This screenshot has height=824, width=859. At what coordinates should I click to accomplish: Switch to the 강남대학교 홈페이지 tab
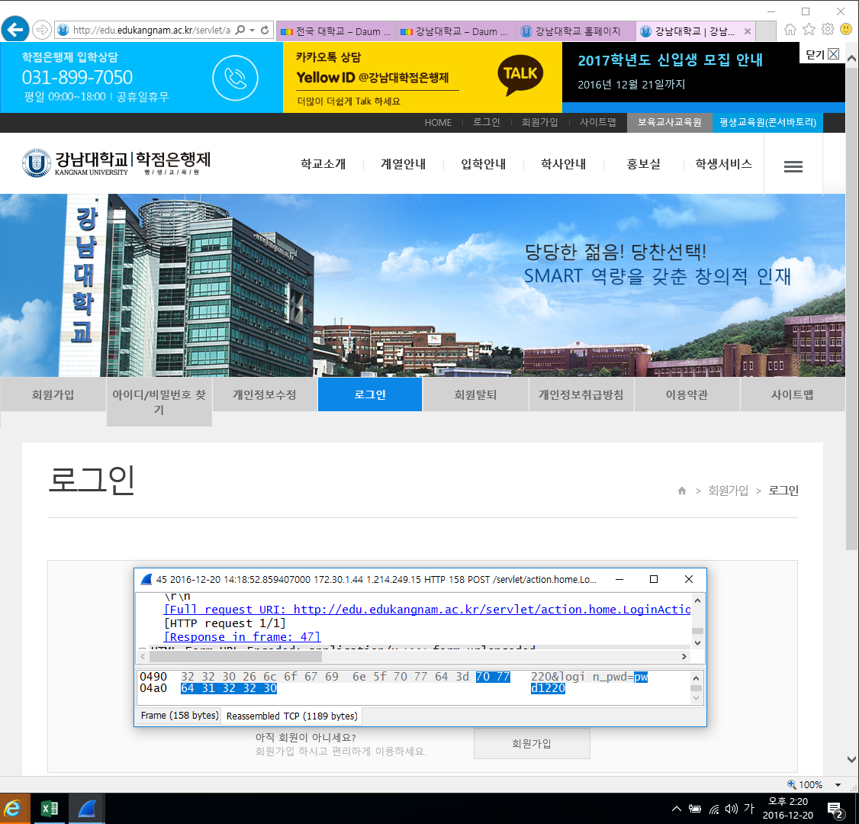coord(575,32)
